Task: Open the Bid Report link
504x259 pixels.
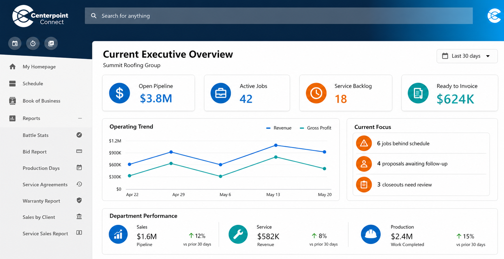Action: tap(35, 152)
